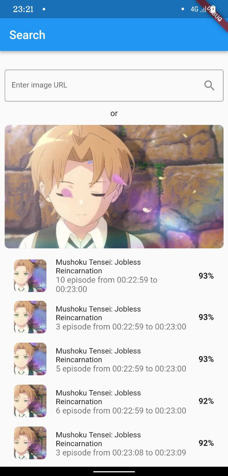228x476 pixels.
Task: Tap the Search title in app bar
Action: click(27, 35)
